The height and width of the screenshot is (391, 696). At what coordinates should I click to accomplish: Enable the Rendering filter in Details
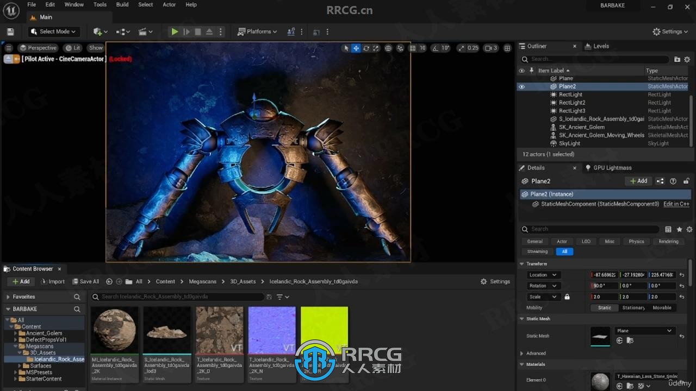point(668,241)
